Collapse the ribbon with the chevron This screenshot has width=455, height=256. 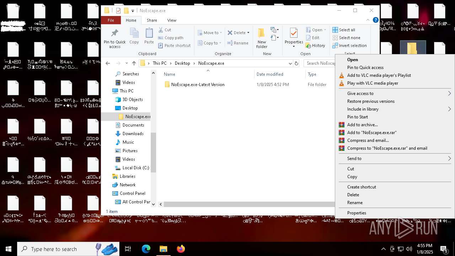click(x=368, y=20)
